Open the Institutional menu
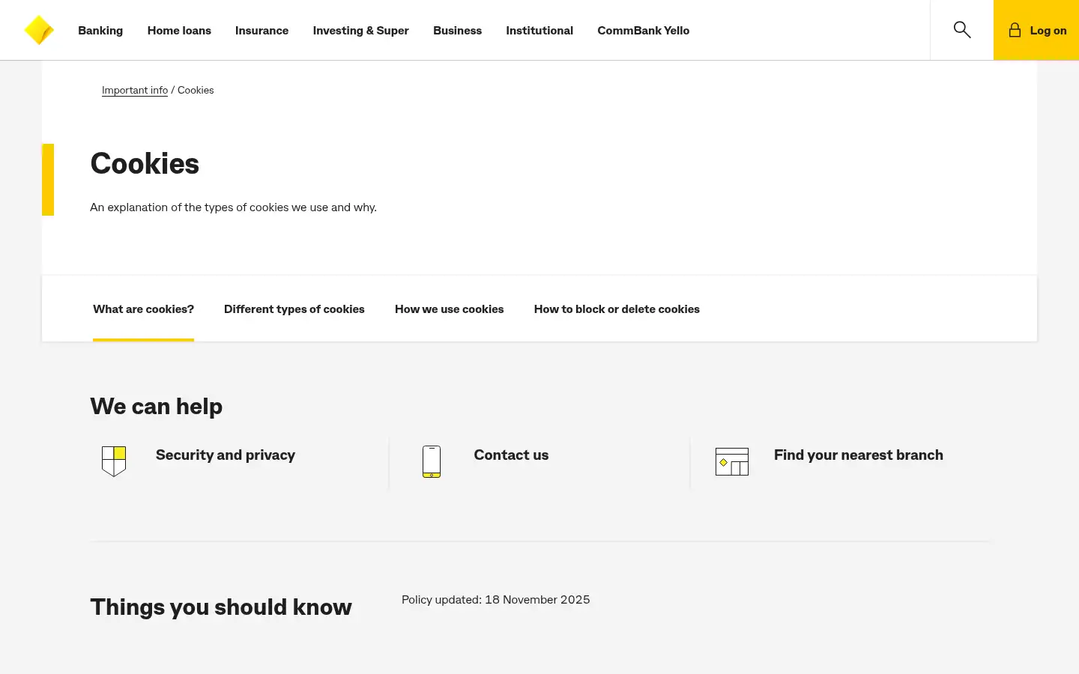1079x674 pixels. click(539, 31)
